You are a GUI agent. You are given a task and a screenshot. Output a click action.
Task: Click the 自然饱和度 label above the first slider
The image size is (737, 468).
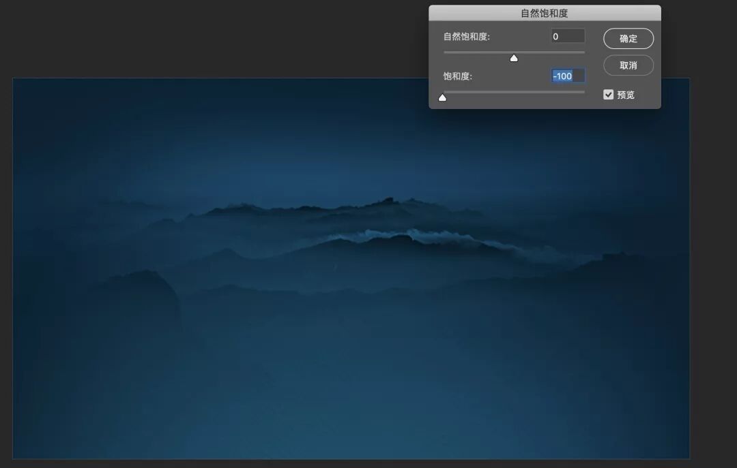[466, 37]
